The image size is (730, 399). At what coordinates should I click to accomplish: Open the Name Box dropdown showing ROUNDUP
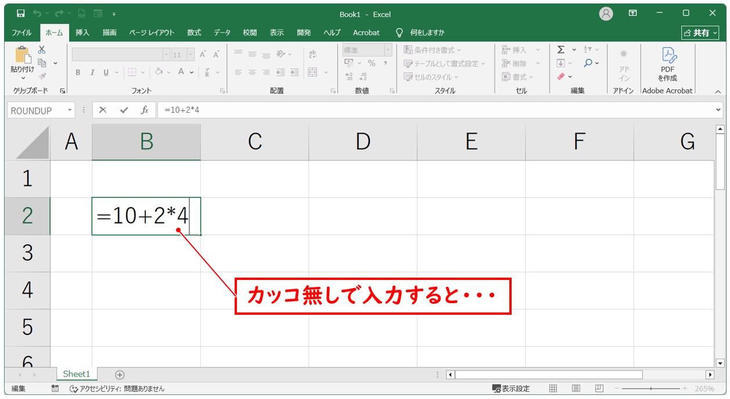(x=70, y=110)
